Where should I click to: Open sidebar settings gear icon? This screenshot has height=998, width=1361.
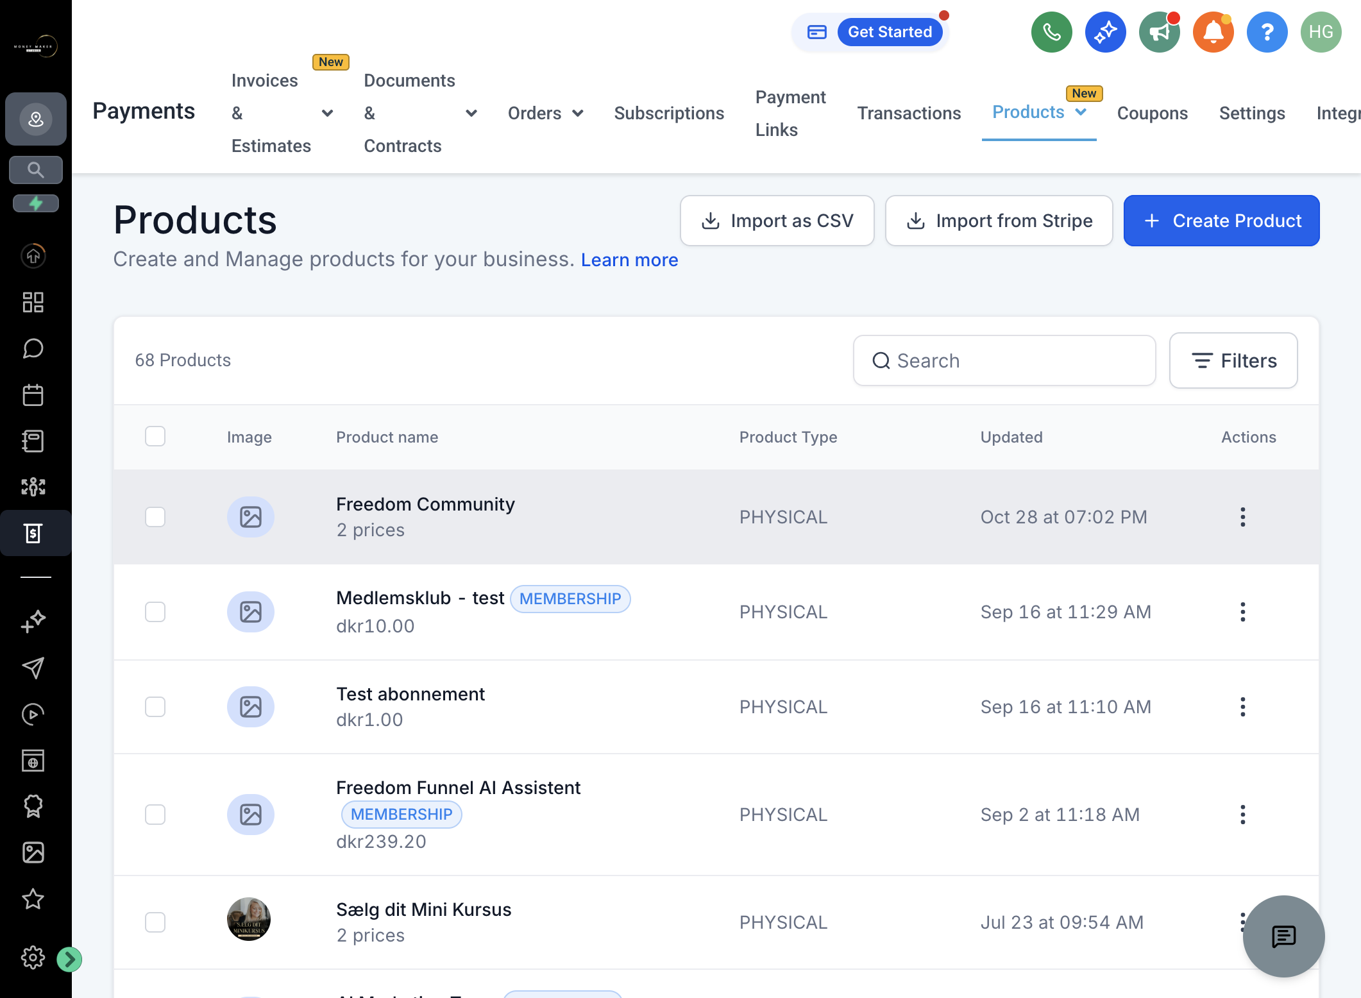pos(33,958)
